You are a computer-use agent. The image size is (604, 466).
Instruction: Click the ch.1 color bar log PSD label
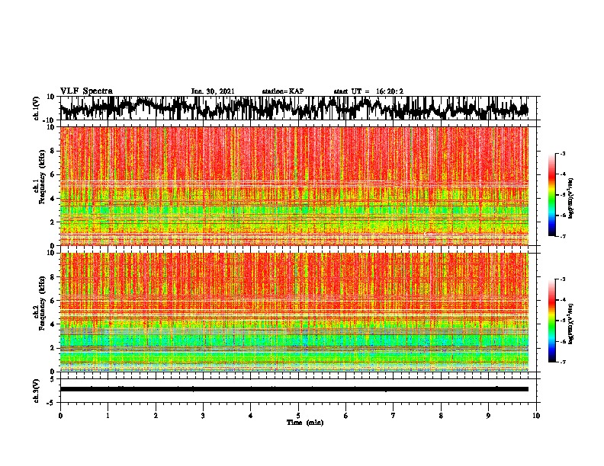click(x=571, y=198)
